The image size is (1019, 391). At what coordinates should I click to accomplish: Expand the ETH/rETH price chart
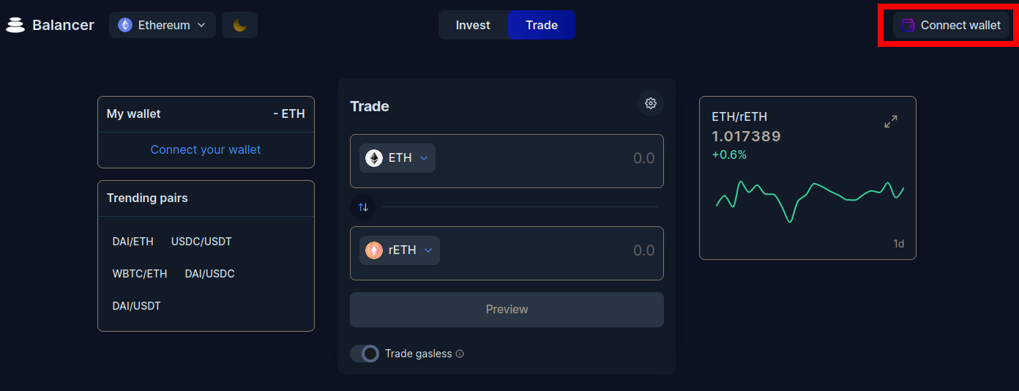(890, 122)
